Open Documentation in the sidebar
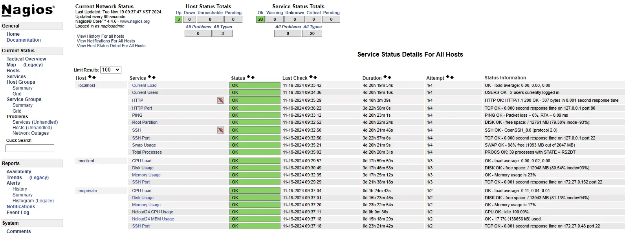Screen dimensions: 625x233 (x=24, y=40)
